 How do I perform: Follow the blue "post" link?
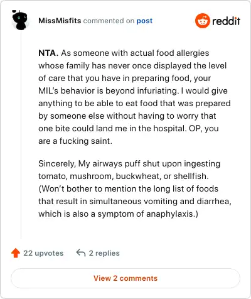[144, 21]
